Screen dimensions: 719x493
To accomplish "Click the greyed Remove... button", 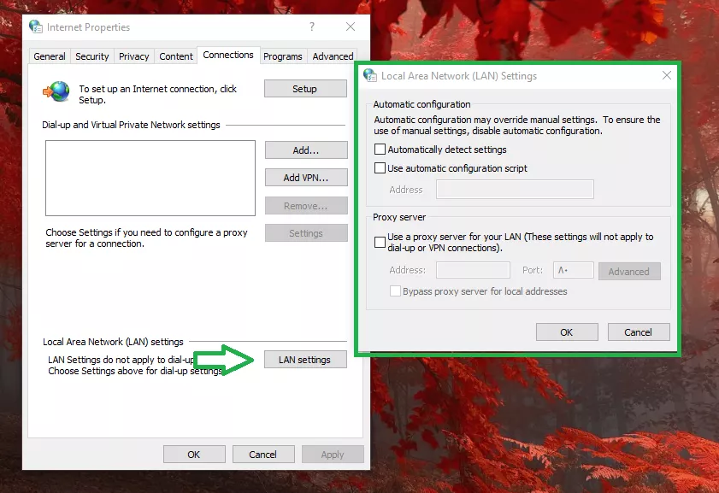I will pyautogui.click(x=306, y=206).
